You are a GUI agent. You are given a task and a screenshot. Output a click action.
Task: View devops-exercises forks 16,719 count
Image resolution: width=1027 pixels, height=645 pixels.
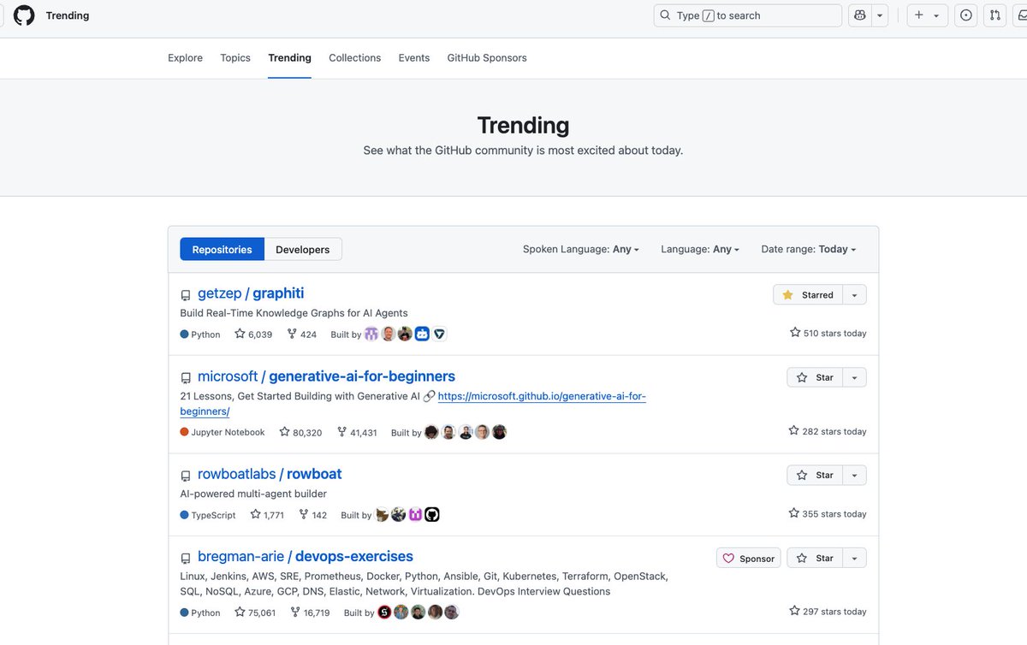coord(310,612)
